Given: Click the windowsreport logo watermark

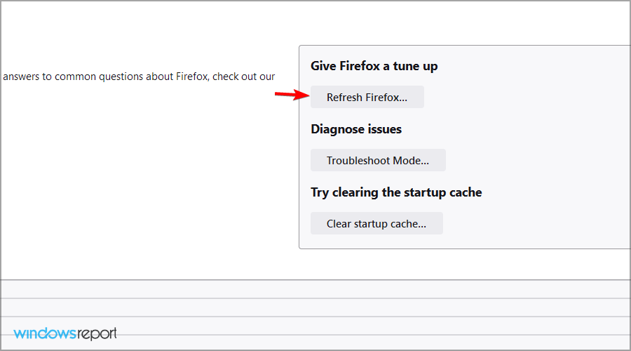Looking at the screenshot, I should (x=65, y=333).
